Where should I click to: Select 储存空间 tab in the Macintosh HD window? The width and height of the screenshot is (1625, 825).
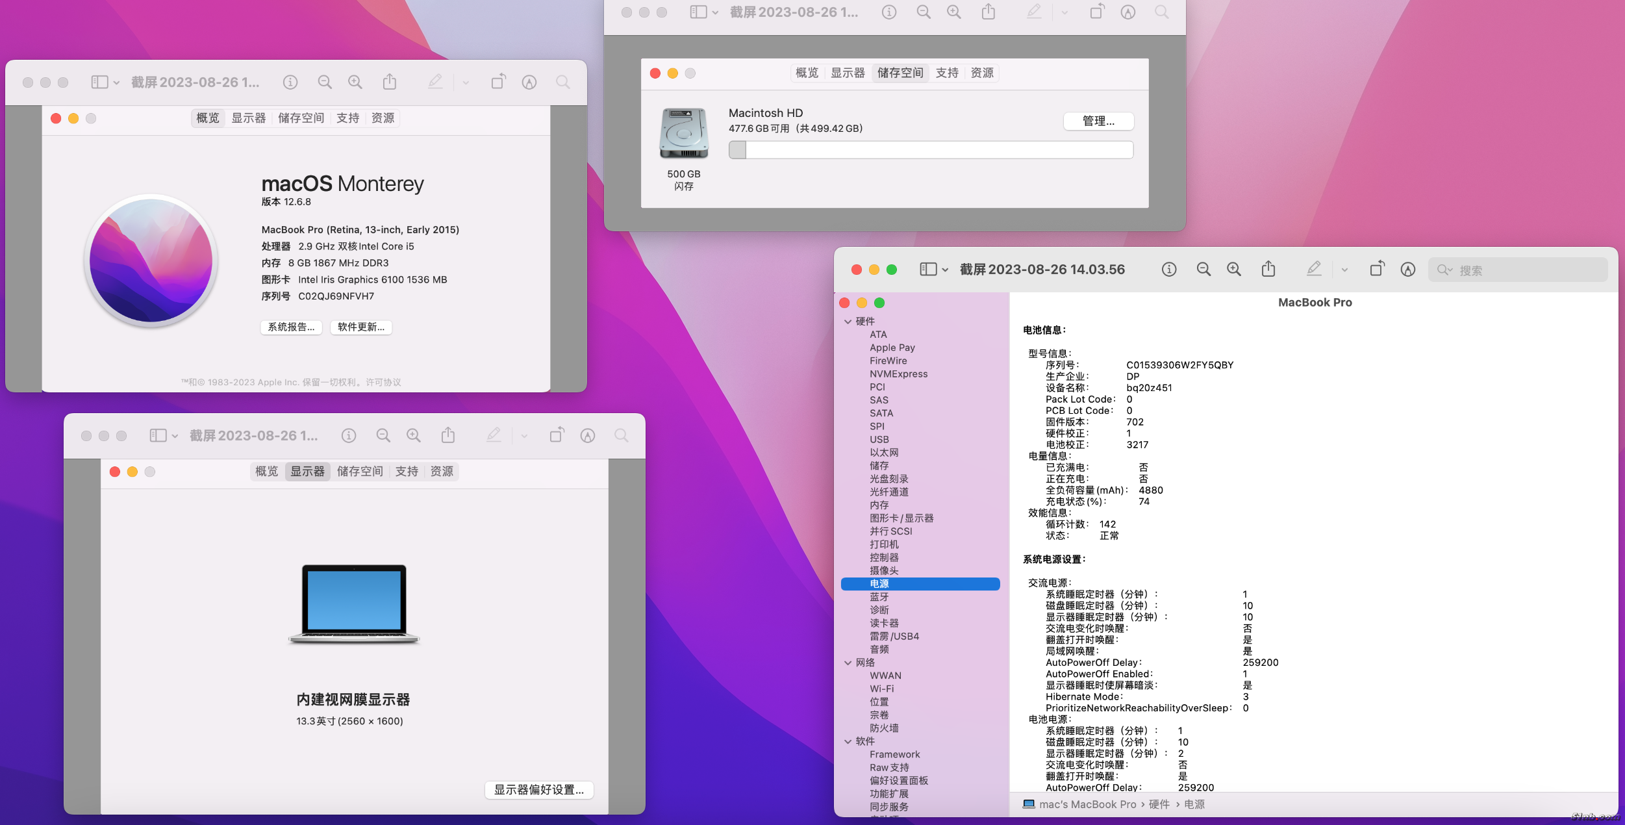[x=901, y=73]
